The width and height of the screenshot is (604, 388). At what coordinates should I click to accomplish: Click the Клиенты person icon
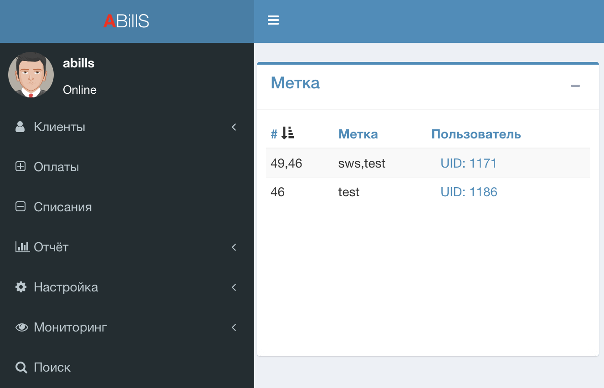(x=20, y=127)
